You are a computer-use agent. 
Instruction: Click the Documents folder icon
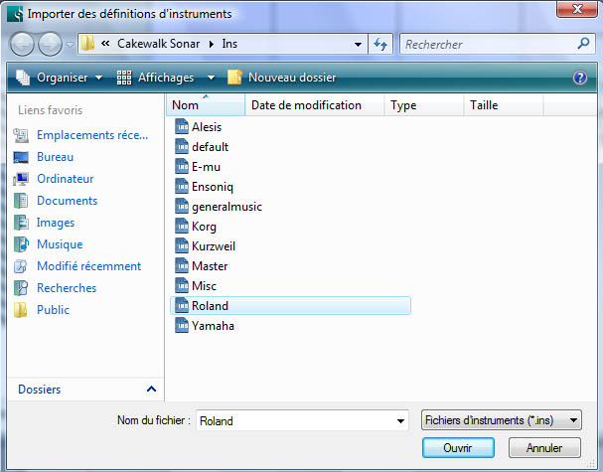tap(21, 201)
